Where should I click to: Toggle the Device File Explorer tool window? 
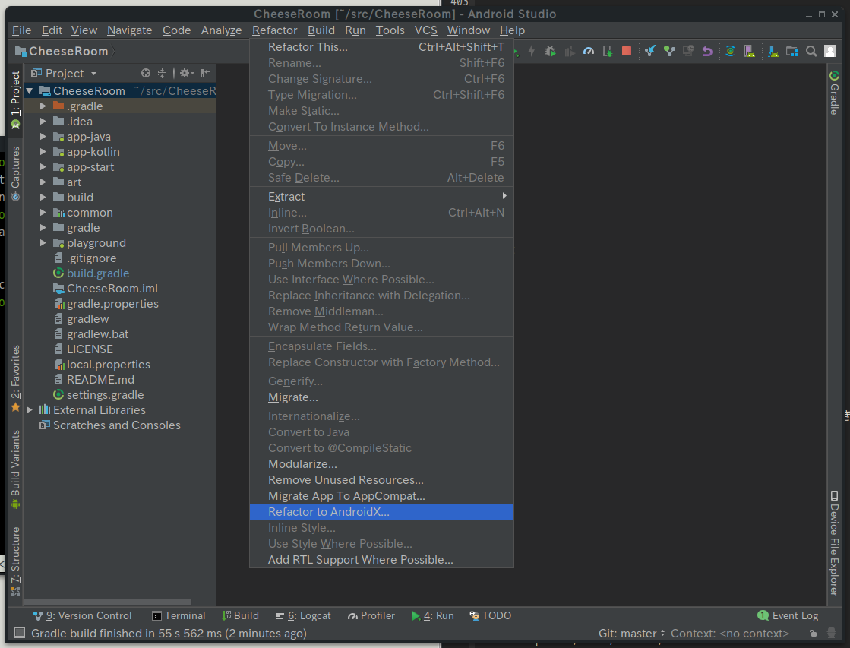tap(834, 543)
